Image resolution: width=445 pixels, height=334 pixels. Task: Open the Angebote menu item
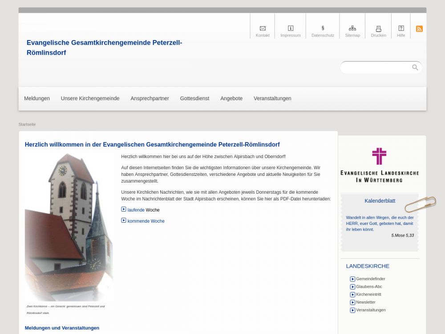(231, 98)
